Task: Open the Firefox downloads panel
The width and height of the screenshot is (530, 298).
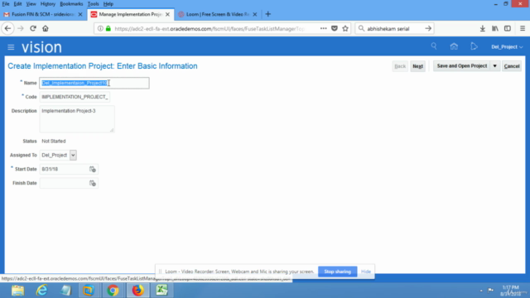Action: coord(482,29)
